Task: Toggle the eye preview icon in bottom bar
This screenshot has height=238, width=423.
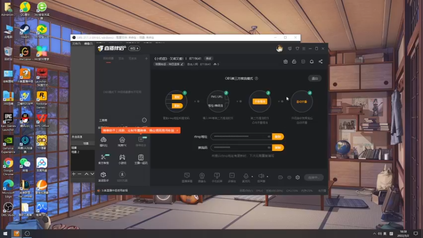Action: [289, 178]
